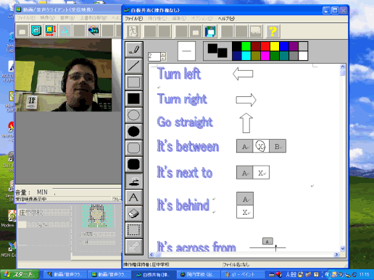374x280 pixels.
Task: Pick the hollow ellipse tool
Action: (x=134, y=115)
